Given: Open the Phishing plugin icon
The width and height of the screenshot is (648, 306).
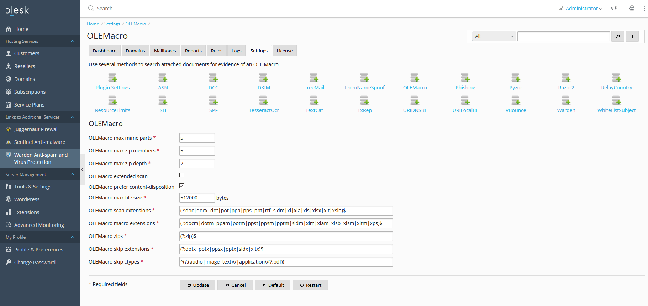Looking at the screenshot, I should pos(465,78).
